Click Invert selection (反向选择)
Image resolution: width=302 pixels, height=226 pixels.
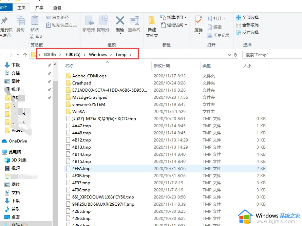tap(247, 32)
